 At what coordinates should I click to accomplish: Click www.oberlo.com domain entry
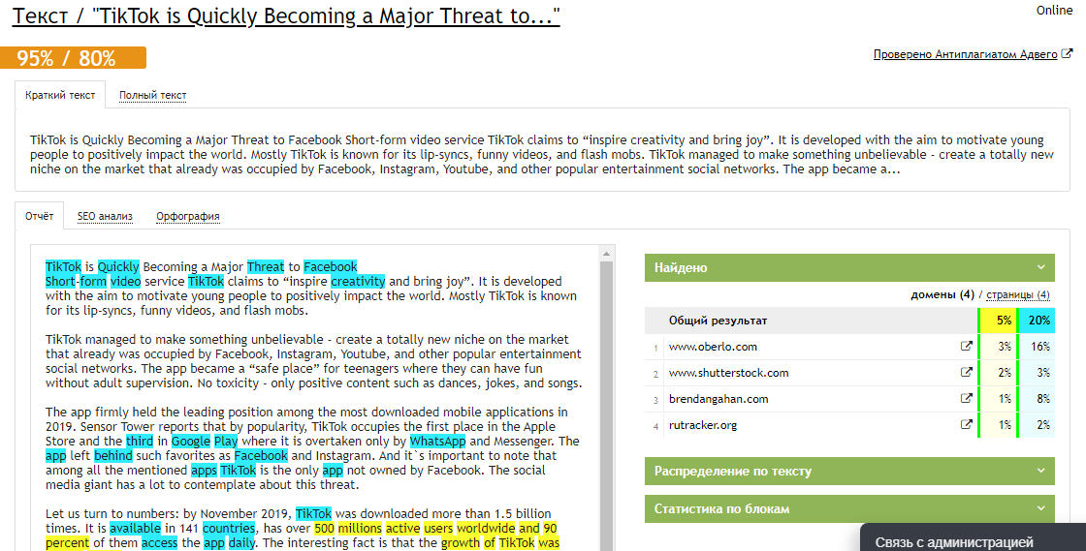pyautogui.click(x=713, y=347)
